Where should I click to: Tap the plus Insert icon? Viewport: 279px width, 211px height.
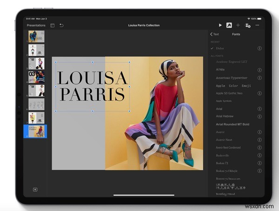(238, 25)
